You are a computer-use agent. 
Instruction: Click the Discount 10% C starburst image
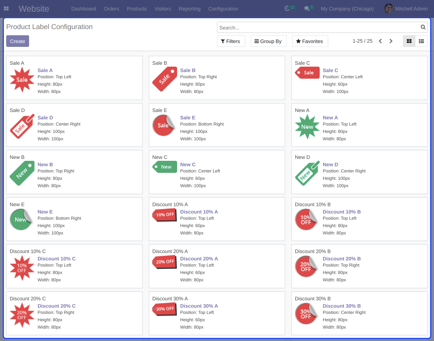click(x=22, y=268)
